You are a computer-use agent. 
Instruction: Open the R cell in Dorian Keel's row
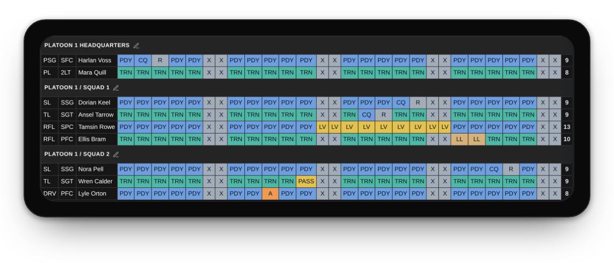pyautogui.click(x=418, y=103)
